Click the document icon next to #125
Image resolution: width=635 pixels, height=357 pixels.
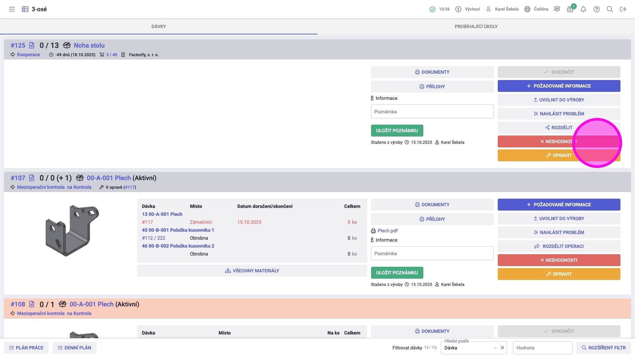(32, 45)
